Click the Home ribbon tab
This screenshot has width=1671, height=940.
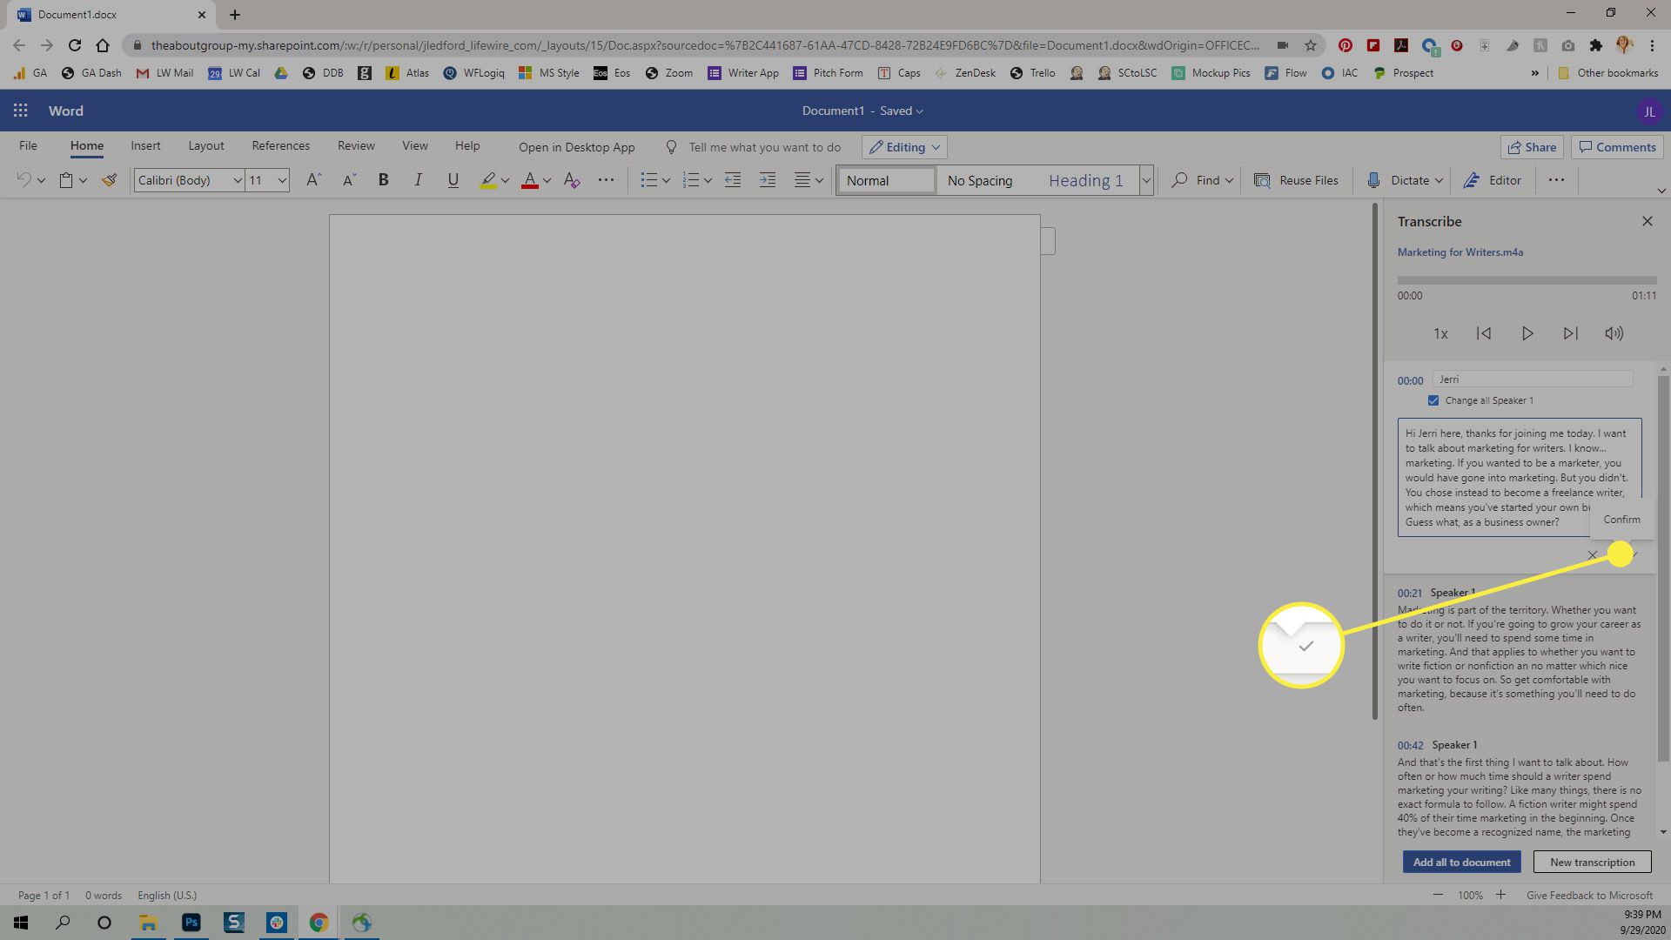click(85, 144)
